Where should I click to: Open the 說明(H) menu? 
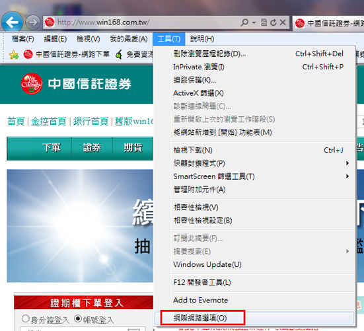202,39
